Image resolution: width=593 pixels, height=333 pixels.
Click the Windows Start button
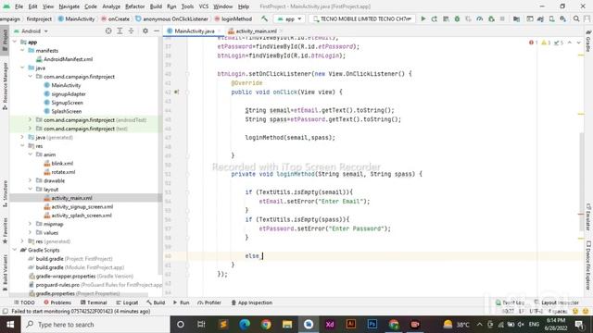pos(10,325)
